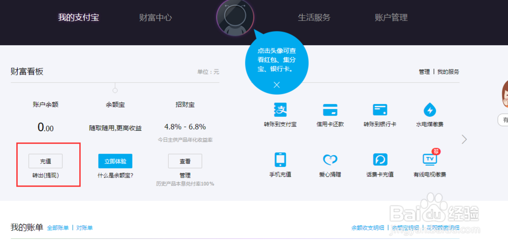
Task: Switch to 账户管理 tab
Action: [391, 17]
